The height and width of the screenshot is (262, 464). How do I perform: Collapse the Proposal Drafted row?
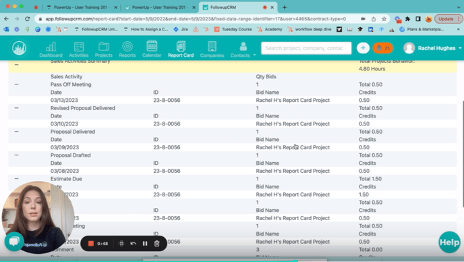(x=17, y=155)
